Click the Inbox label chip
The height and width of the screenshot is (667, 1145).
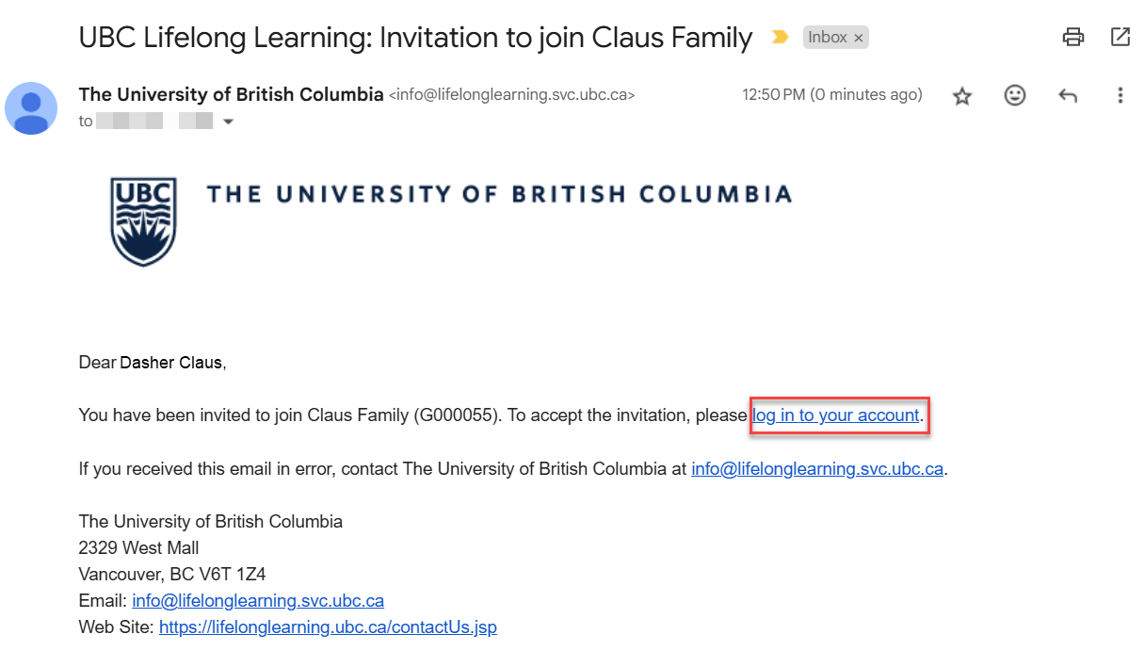coord(828,38)
